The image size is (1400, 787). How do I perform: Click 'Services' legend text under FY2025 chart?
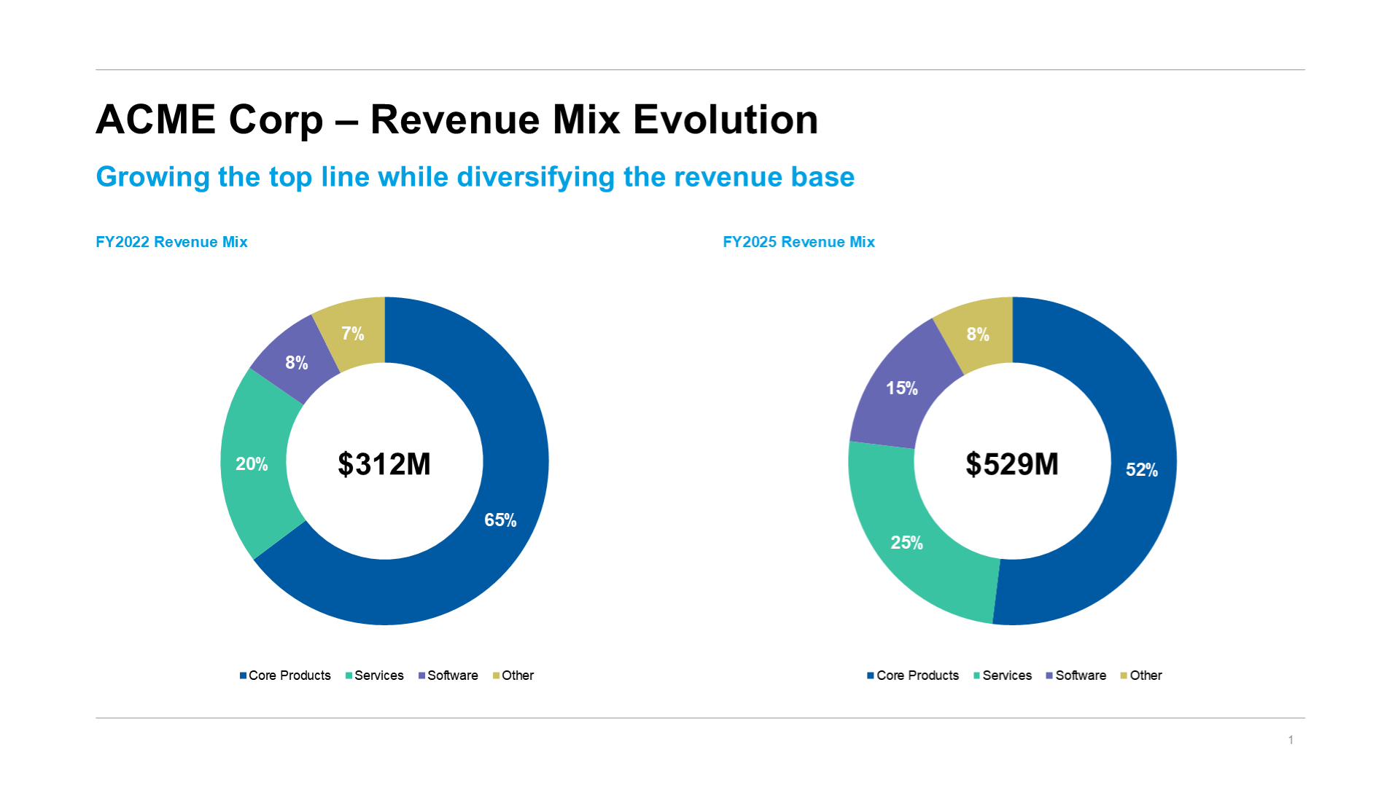click(x=1007, y=676)
